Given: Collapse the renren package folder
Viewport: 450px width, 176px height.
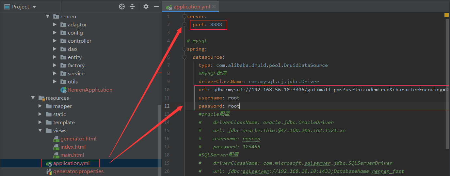Looking at the screenshot, I should click(47, 16).
